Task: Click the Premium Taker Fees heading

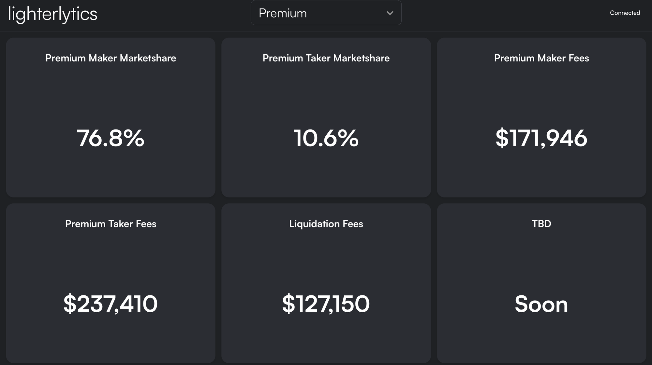Action: (x=111, y=224)
